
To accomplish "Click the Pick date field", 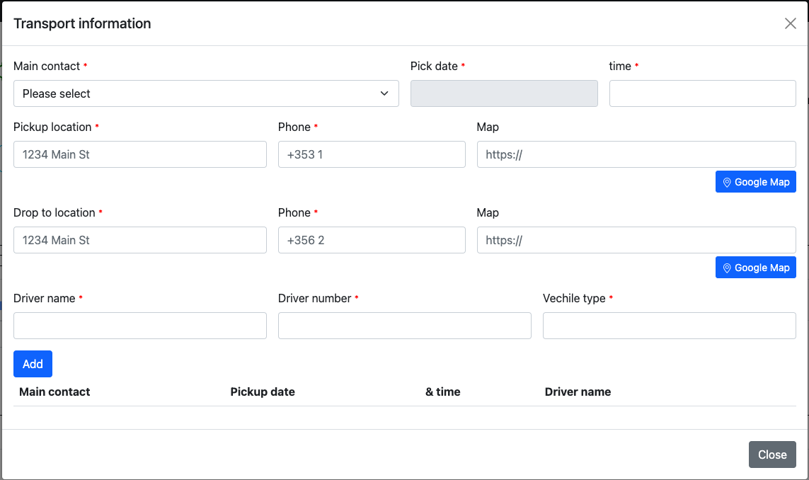I will click(x=504, y=93).
